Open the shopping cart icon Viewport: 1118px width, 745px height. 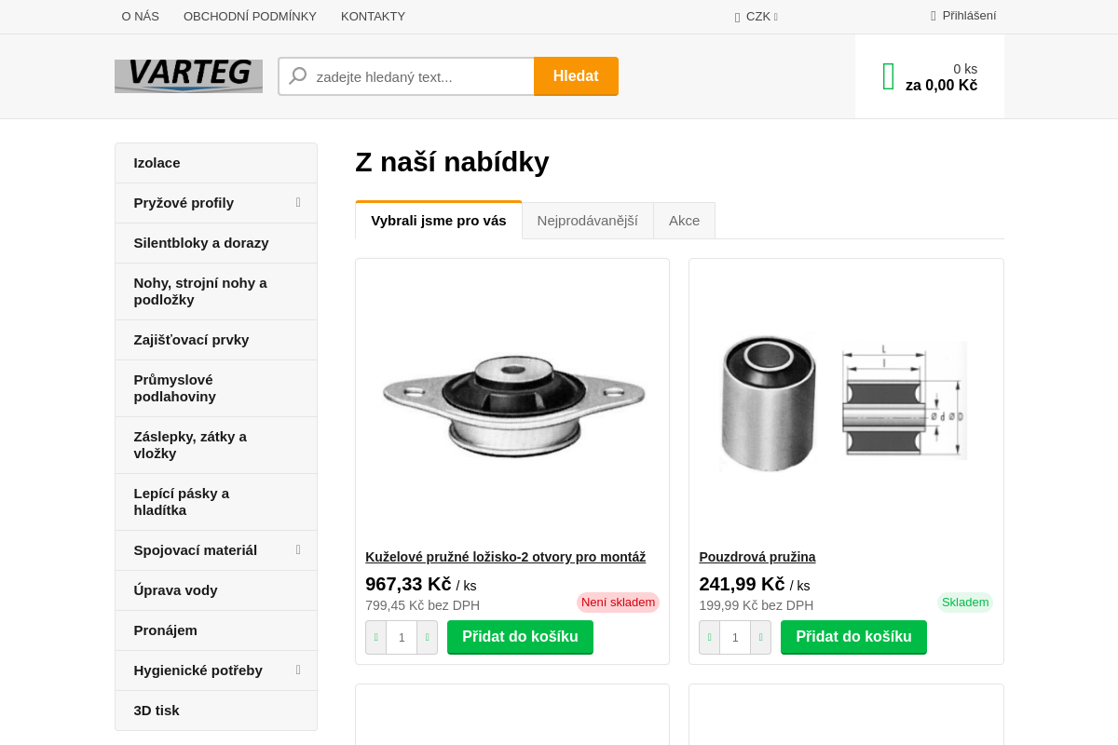[x=887, y=75]
